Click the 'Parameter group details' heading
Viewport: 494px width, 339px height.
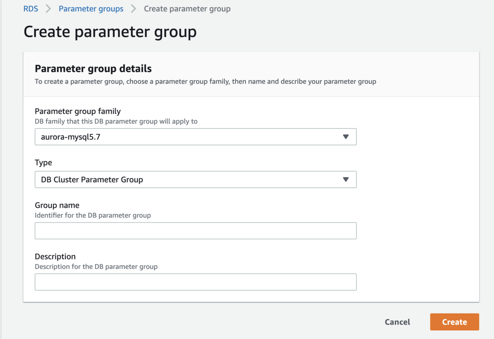point(93,69)
